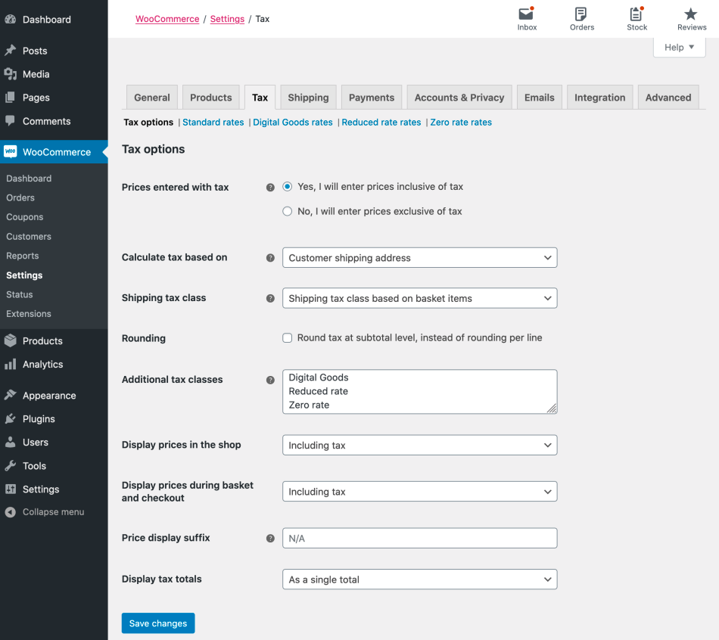The width and height of the screenshot is (719, 640).
Task: Select No, enter prices exclusive of tax
Action: (x=287, y=211)
